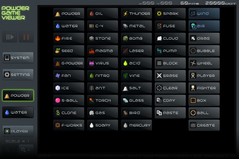Image resolution: width=239 pixels, height=159 pixels.
Task: Toggle the Wind tool
Action: pyautogui.click(x=204, y=13)
